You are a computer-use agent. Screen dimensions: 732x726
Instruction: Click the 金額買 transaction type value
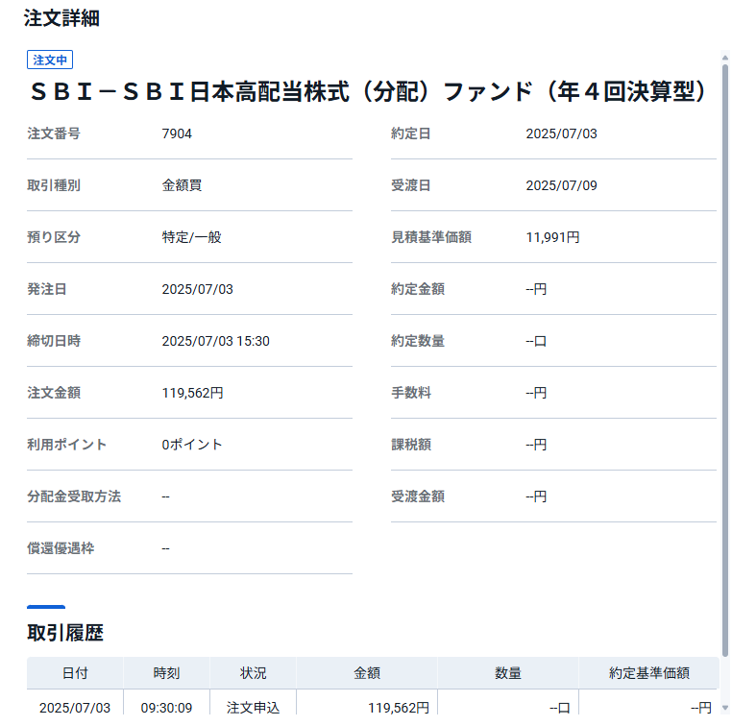click(182, 185)
